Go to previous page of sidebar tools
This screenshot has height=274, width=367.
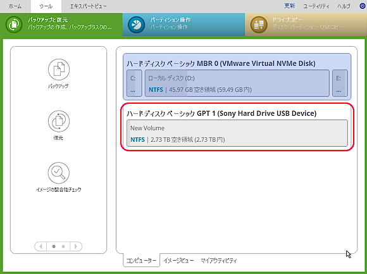[40, 246]
